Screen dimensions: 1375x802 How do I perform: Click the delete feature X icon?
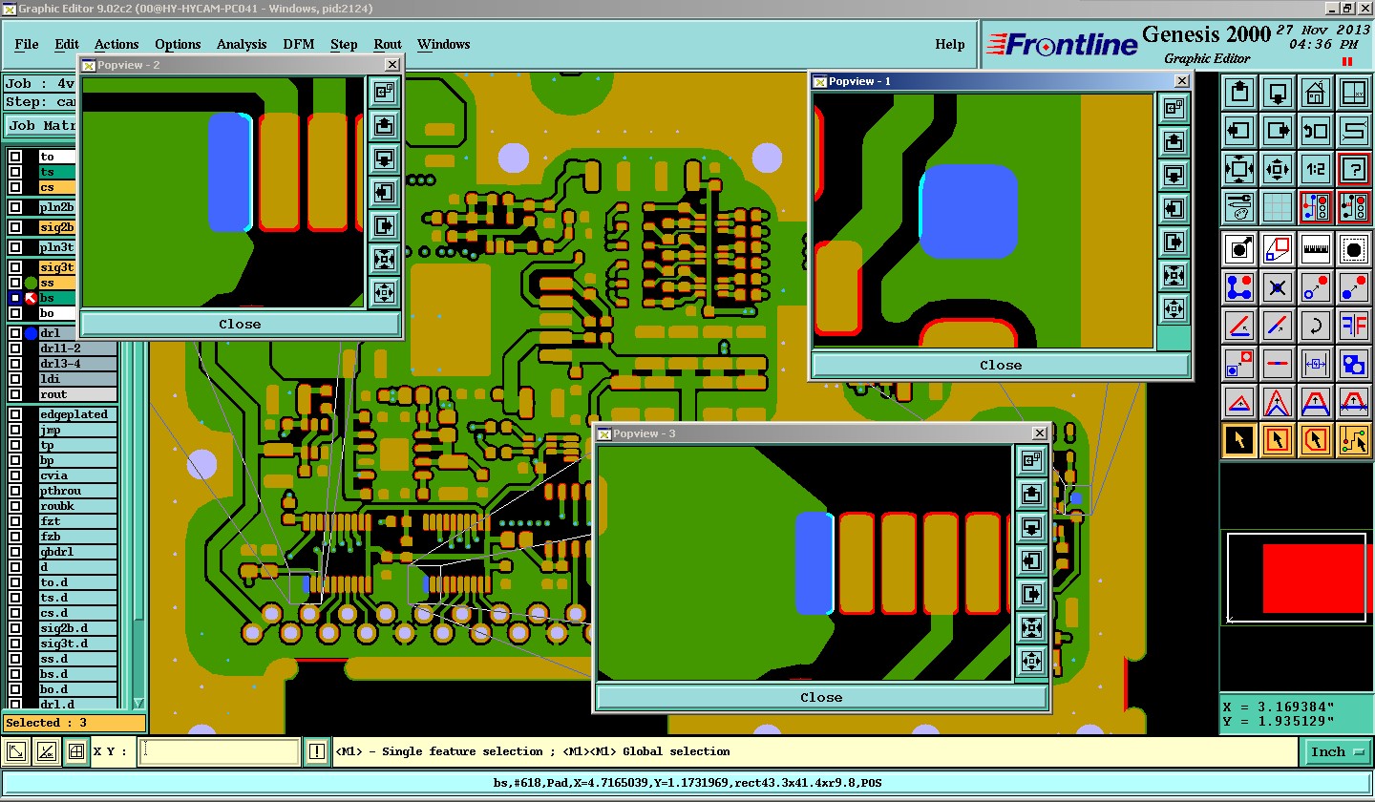(x=1278, y=287)
